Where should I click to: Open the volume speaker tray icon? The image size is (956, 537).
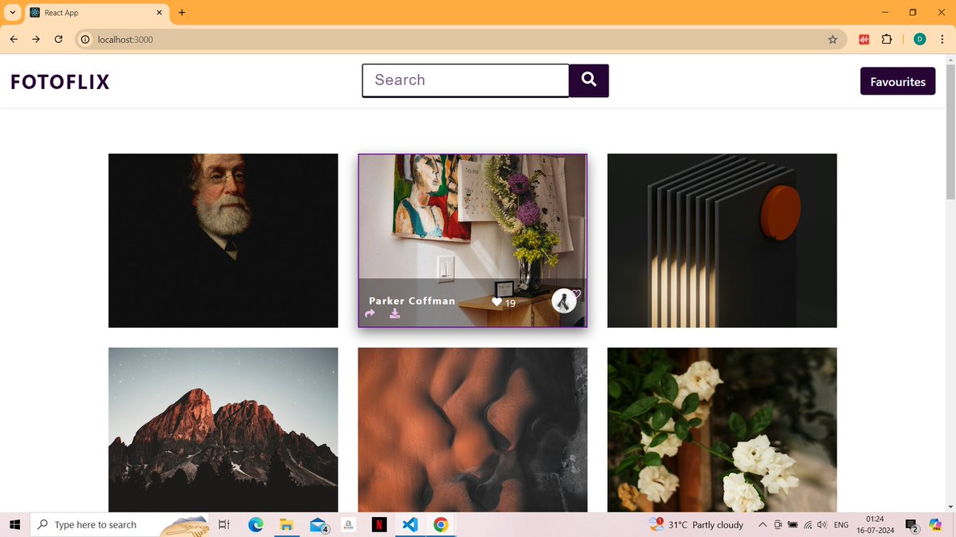pyautogui.click(x=822, y=524)
